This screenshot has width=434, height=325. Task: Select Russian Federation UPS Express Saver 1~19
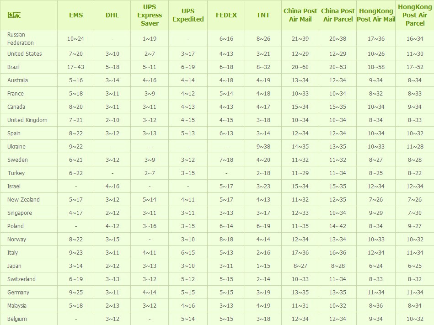pyautogui.click(x=150, y=39)
